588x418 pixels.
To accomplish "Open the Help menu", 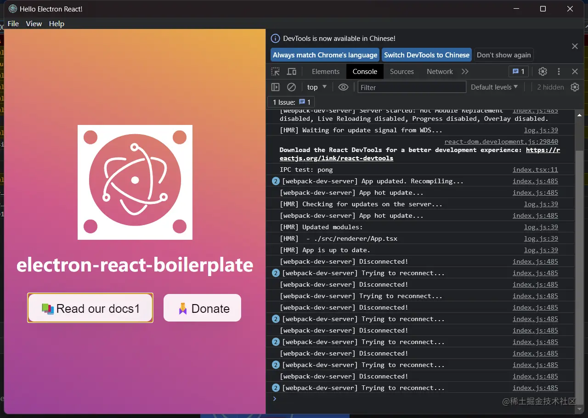I will click(x=57, y=24).
